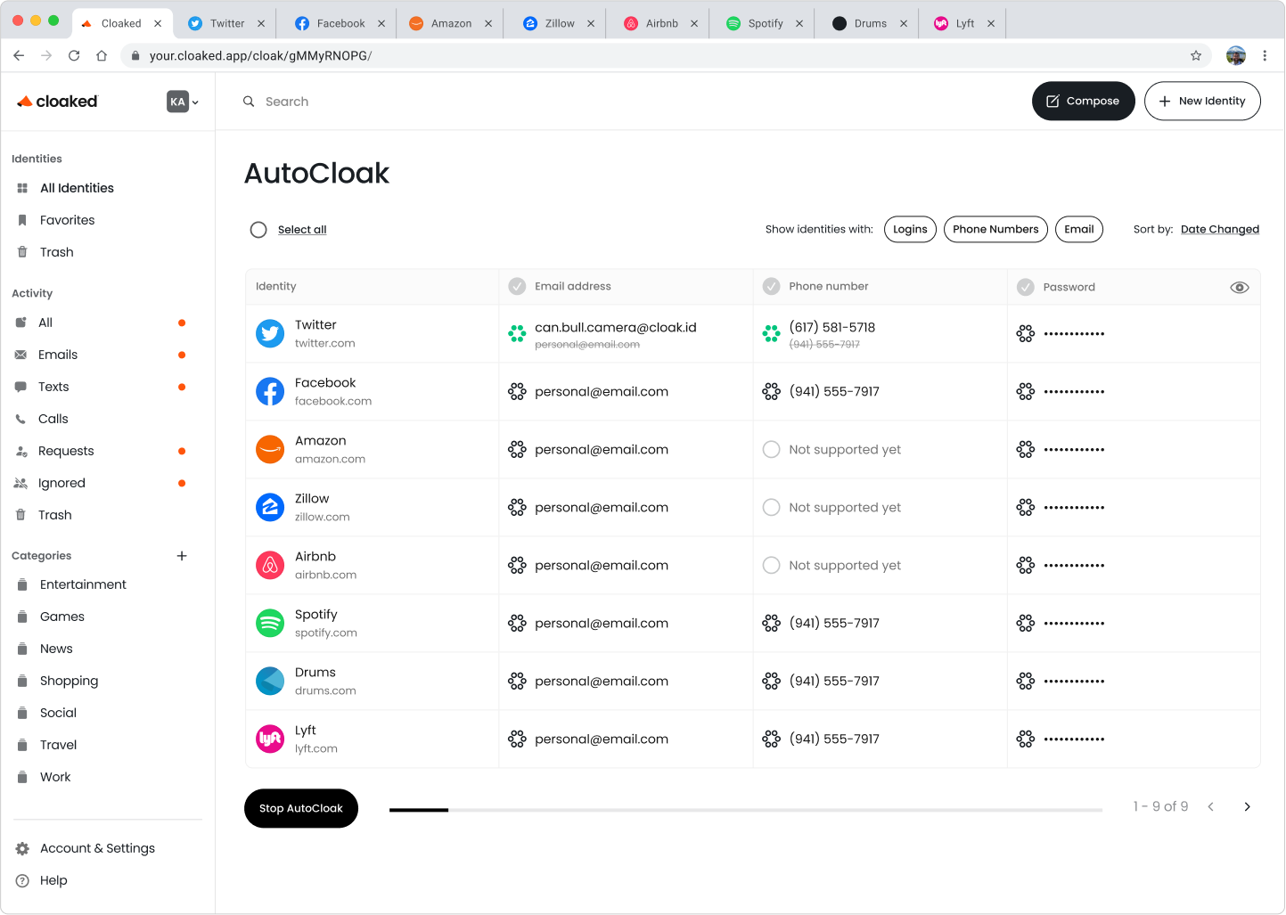This screenshot has width=1286, height=915.
Task: Click the Zillow logo in identity list
Action: pos(270,507)
